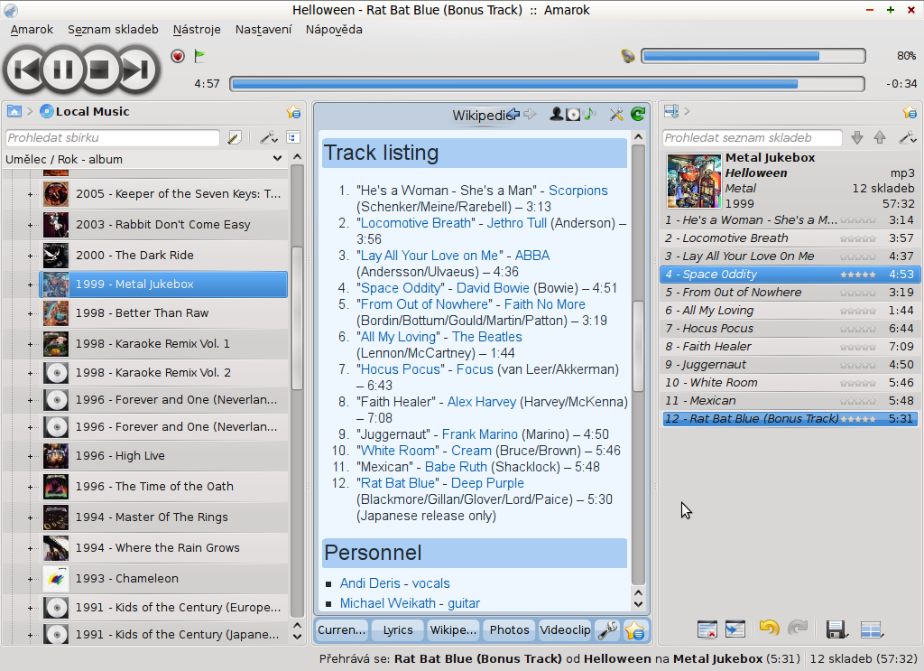Open bookmarks star in the collection panel
This screenshot has height=671, width=924.
tap(293, 111)
